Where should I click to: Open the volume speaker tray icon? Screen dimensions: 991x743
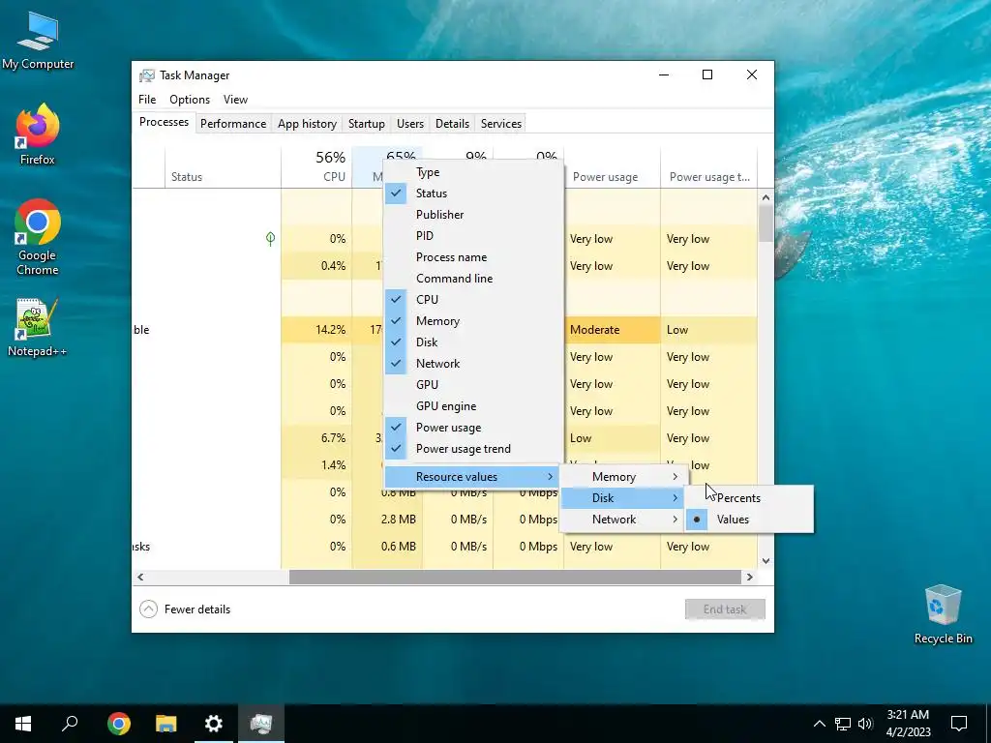865,724
